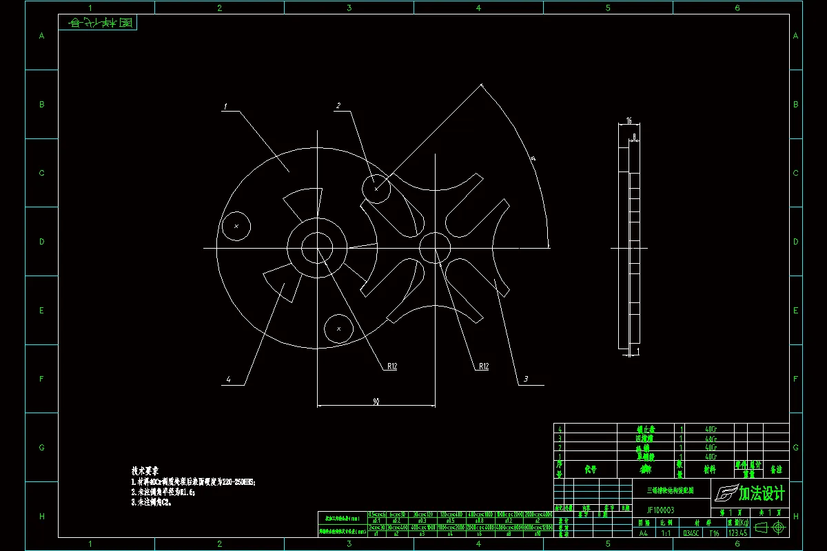Click the 比例 header cell

click(667, 522)
